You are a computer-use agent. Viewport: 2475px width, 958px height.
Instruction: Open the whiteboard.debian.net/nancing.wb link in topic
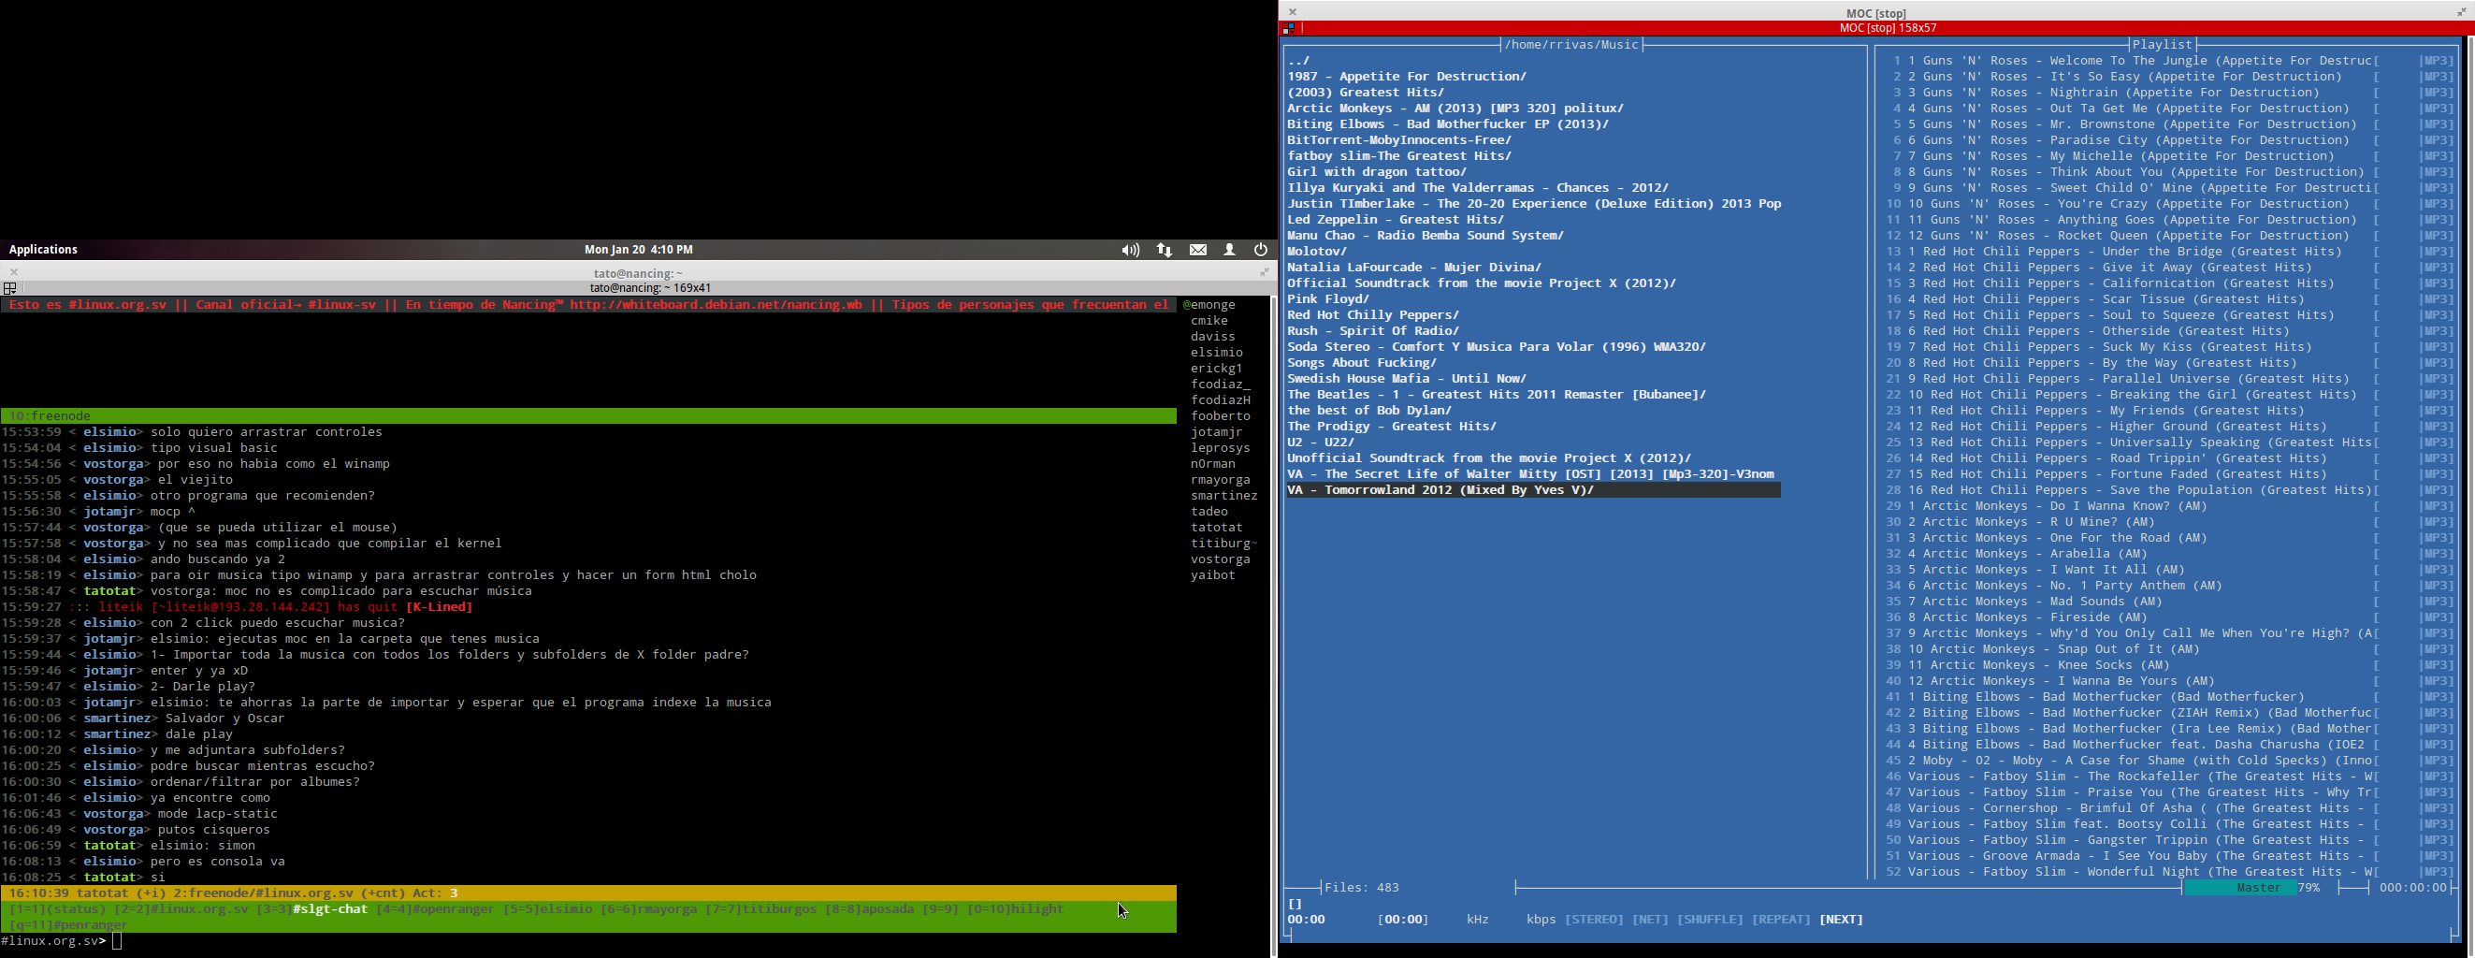tap(716, 305)
